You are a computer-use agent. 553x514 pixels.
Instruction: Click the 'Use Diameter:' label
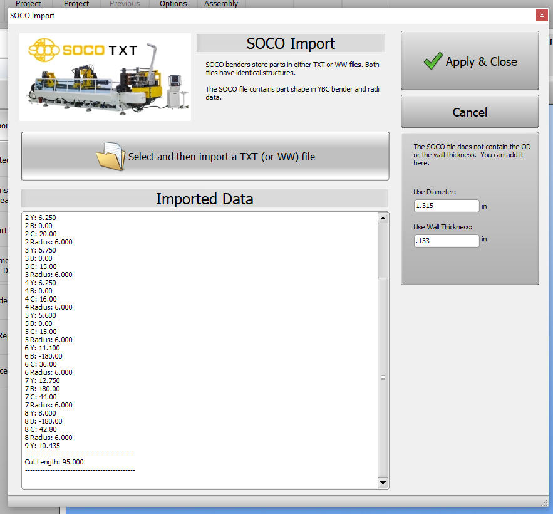pos(435,192)
